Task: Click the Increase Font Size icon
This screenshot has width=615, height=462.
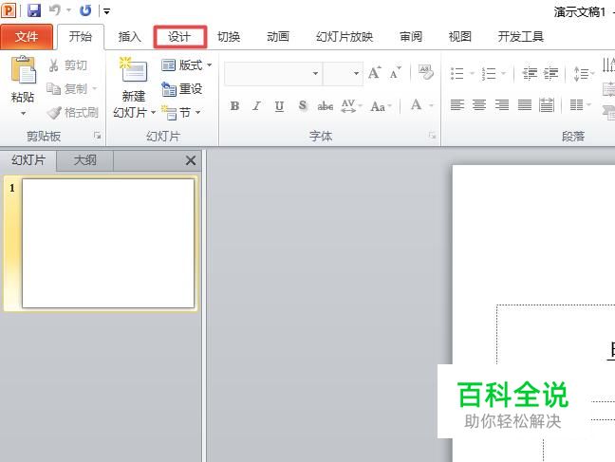Action: pos(375,72)
